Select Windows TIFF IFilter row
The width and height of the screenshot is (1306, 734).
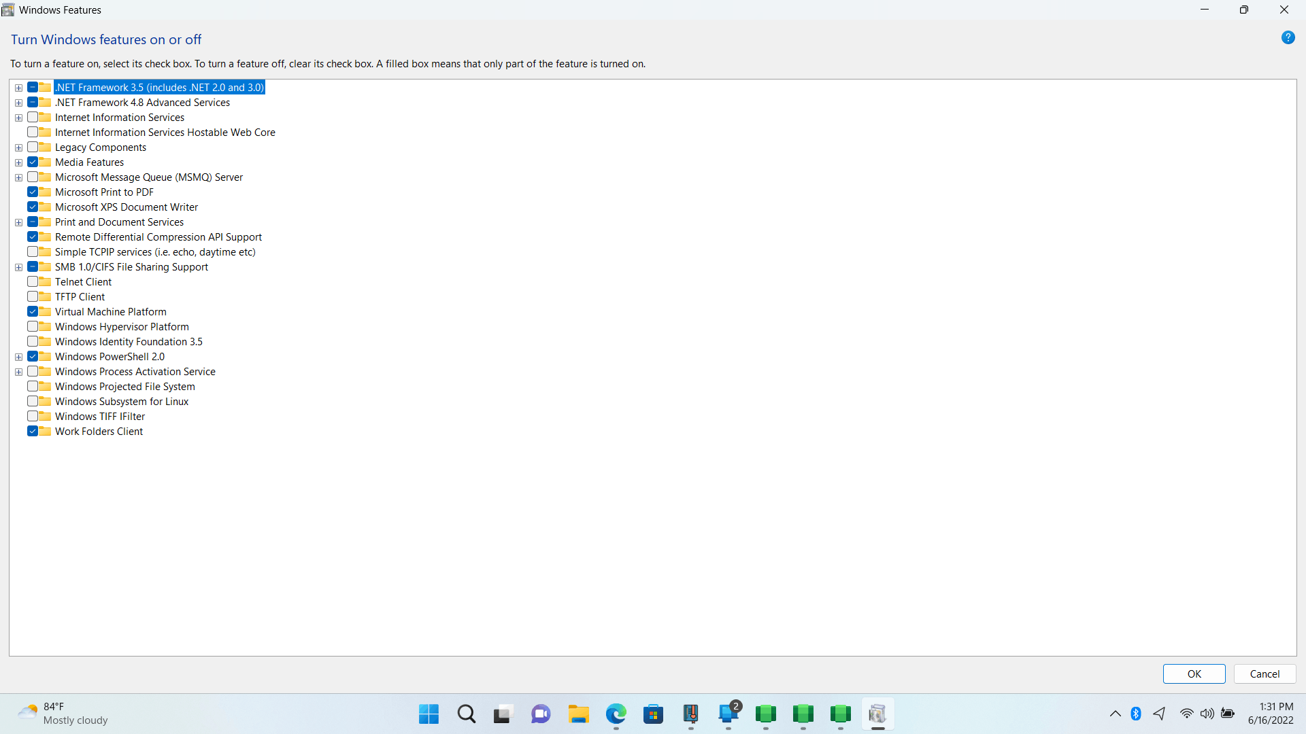100,416
